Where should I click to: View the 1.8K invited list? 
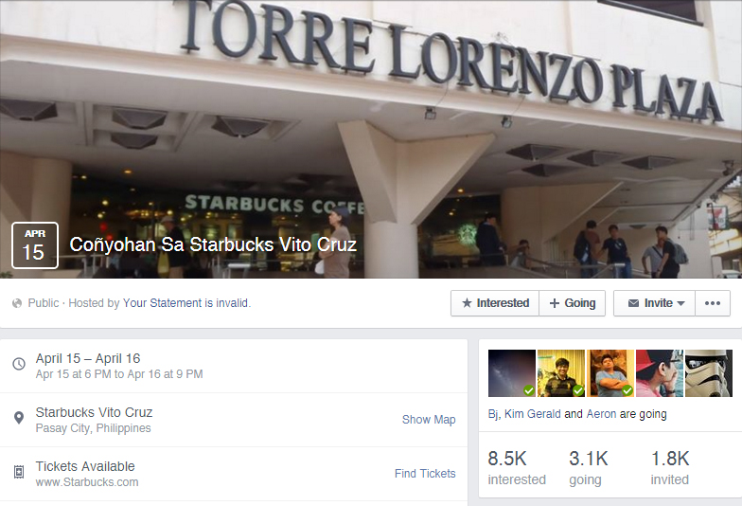click(x=670, y=468)
